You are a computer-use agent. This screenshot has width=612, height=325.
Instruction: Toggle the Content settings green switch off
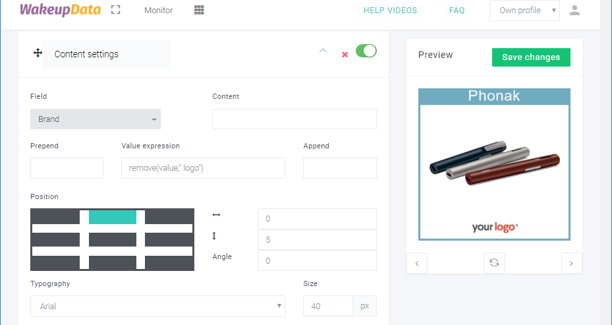366,51
